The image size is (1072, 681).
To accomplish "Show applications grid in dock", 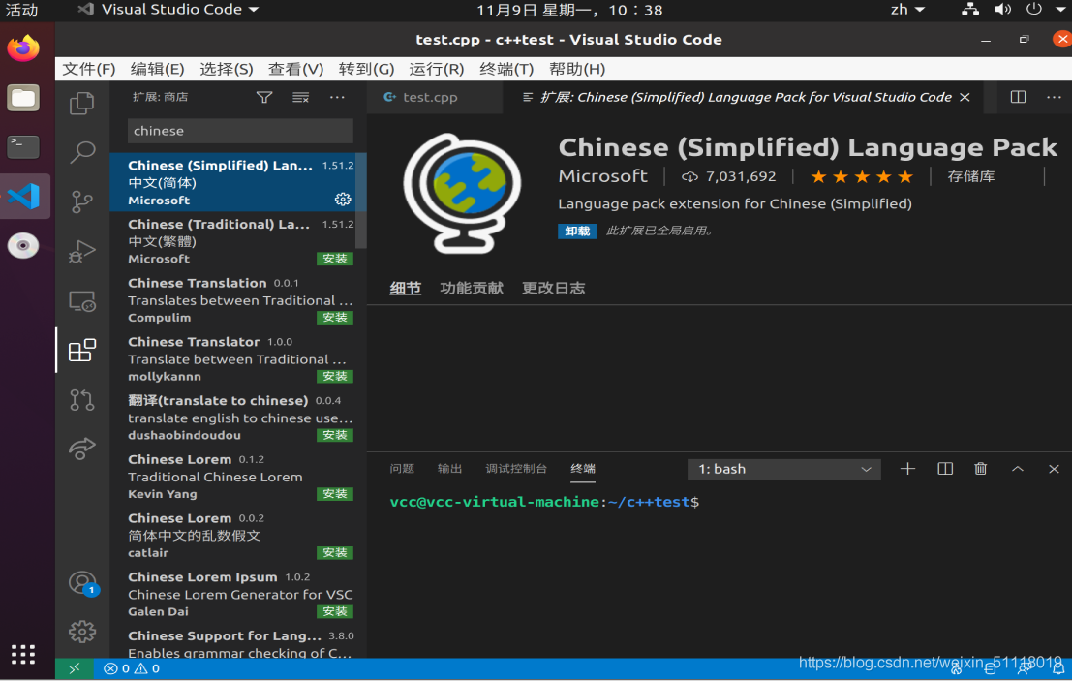I will coord(23,654).
